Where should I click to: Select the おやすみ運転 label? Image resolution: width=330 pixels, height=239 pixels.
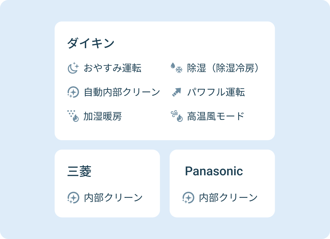pos(112,68)
